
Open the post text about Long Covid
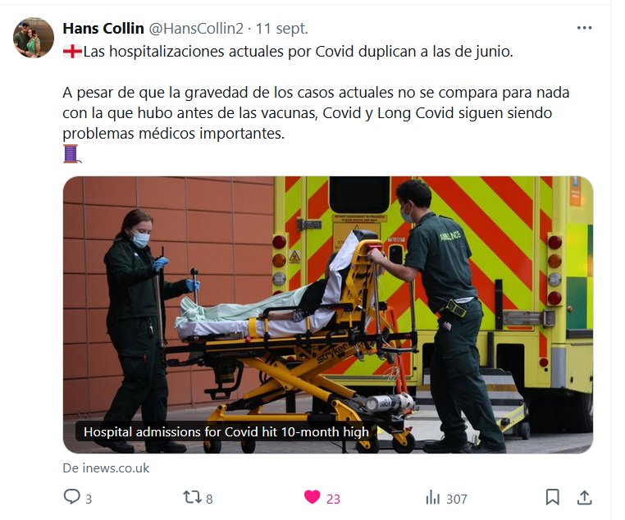click(x=316, y=112)
